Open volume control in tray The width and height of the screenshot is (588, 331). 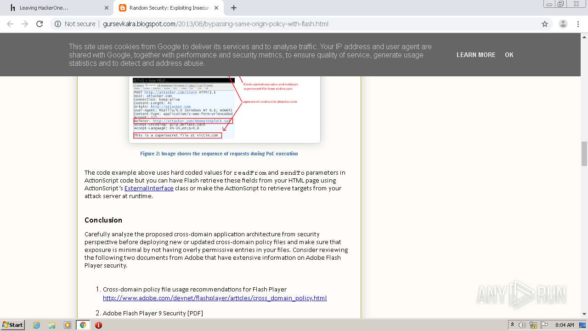click(x=522, y=325)
